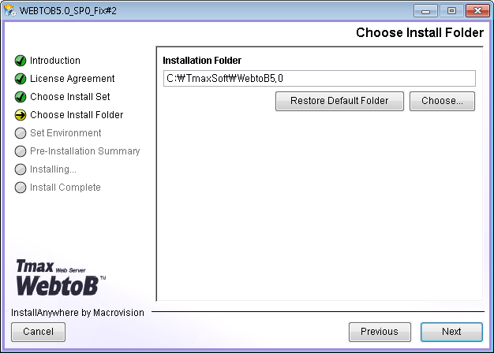
Task: Click the Tmax WebtoB logo
Action: point(61,277)
